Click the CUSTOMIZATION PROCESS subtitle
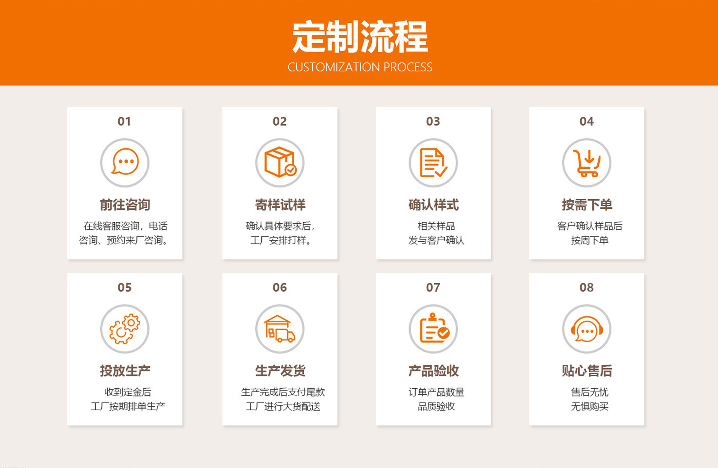Screen dimensions: 718x468 (x=360, y=67)
